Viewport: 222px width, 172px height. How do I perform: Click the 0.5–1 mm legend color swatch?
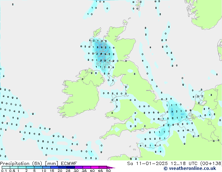(x=14, y=167)
